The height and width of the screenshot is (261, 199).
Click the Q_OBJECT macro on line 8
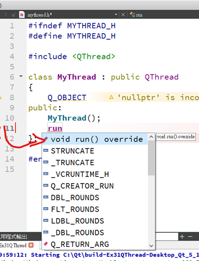coord(67,97)
